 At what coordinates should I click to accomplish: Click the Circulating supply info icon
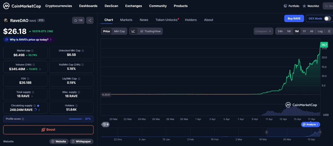[x=35, y=106]
